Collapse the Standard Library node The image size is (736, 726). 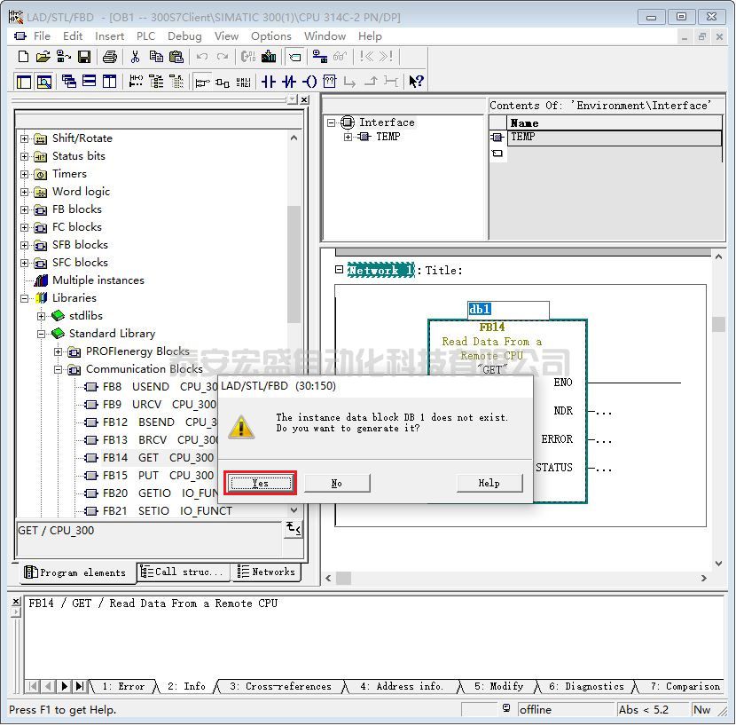[x=42, y=334]
